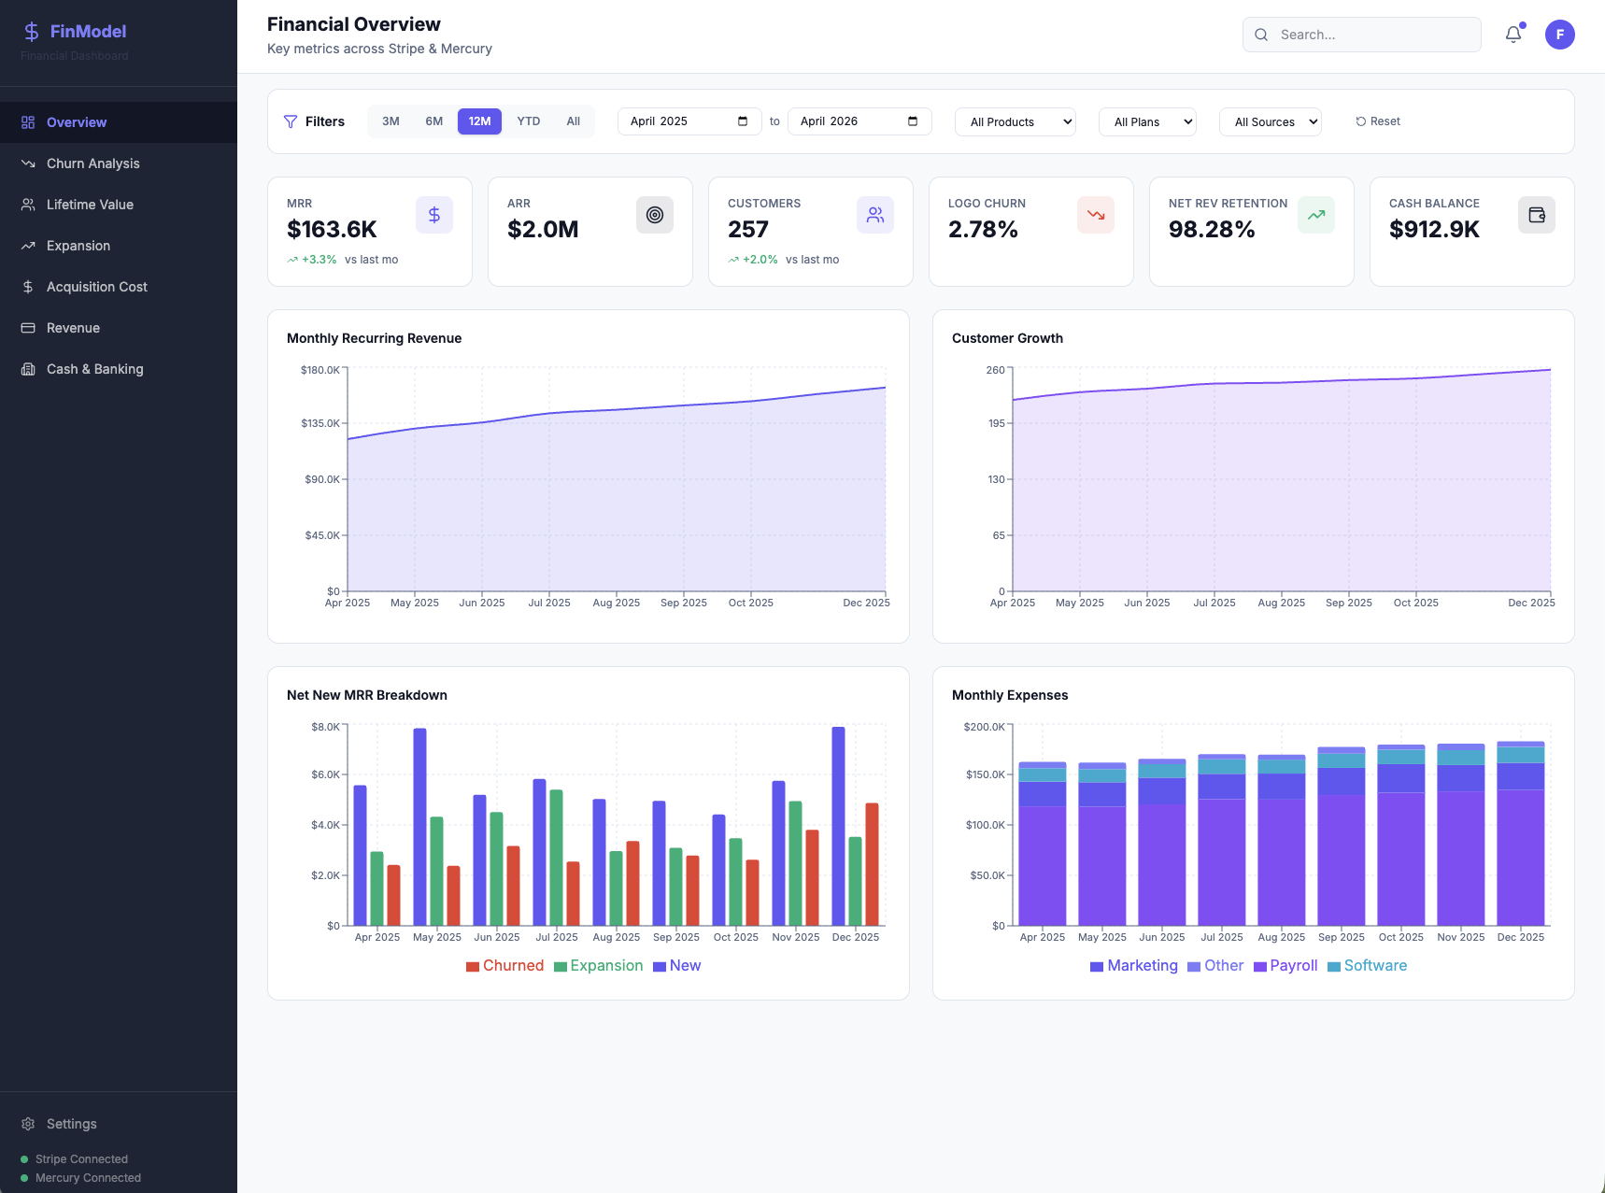The image size is (1605, 1193).
Task: Open Expansion in the sidebar
Action: [119, 246]
